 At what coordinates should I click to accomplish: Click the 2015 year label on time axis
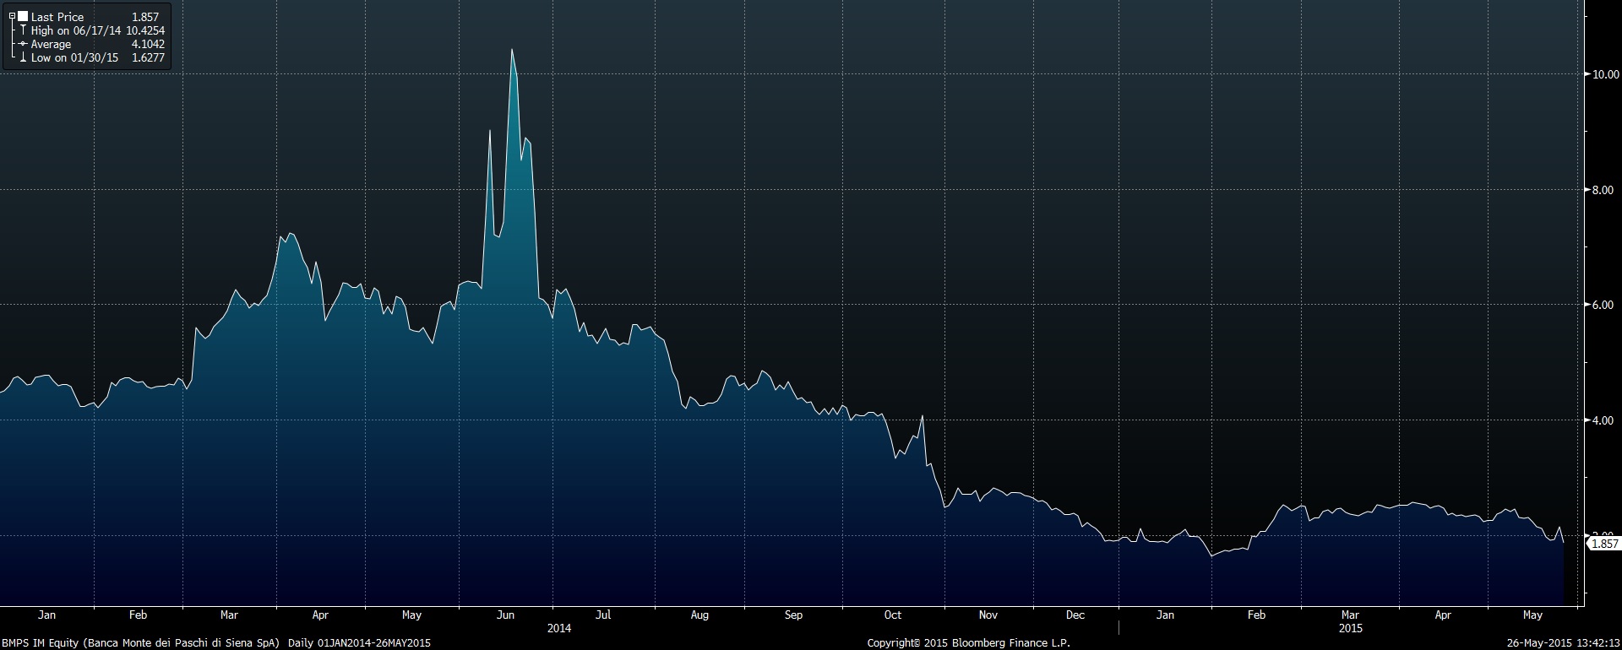(1350, 628)
